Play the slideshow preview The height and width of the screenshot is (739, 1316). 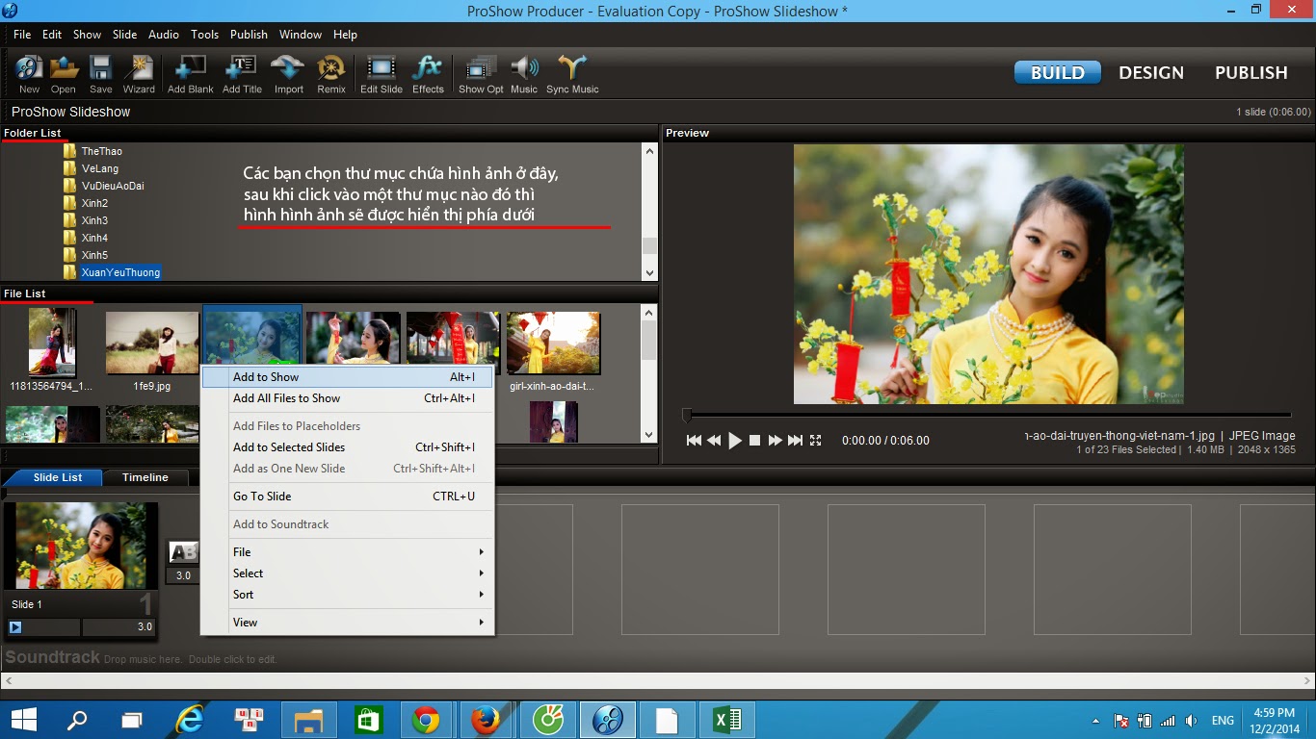735,440
